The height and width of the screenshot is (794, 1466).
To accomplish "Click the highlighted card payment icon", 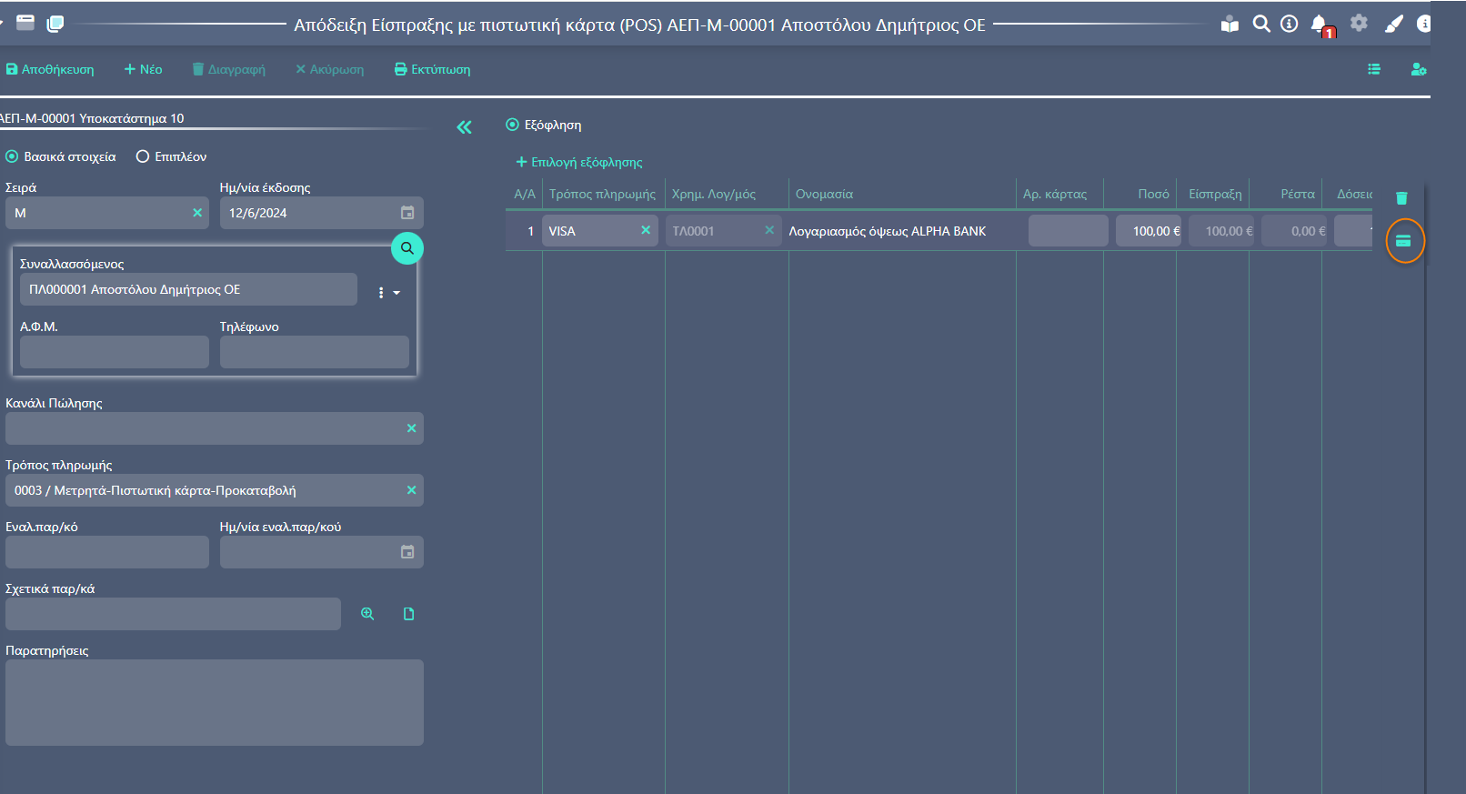I will [1403, 241].
